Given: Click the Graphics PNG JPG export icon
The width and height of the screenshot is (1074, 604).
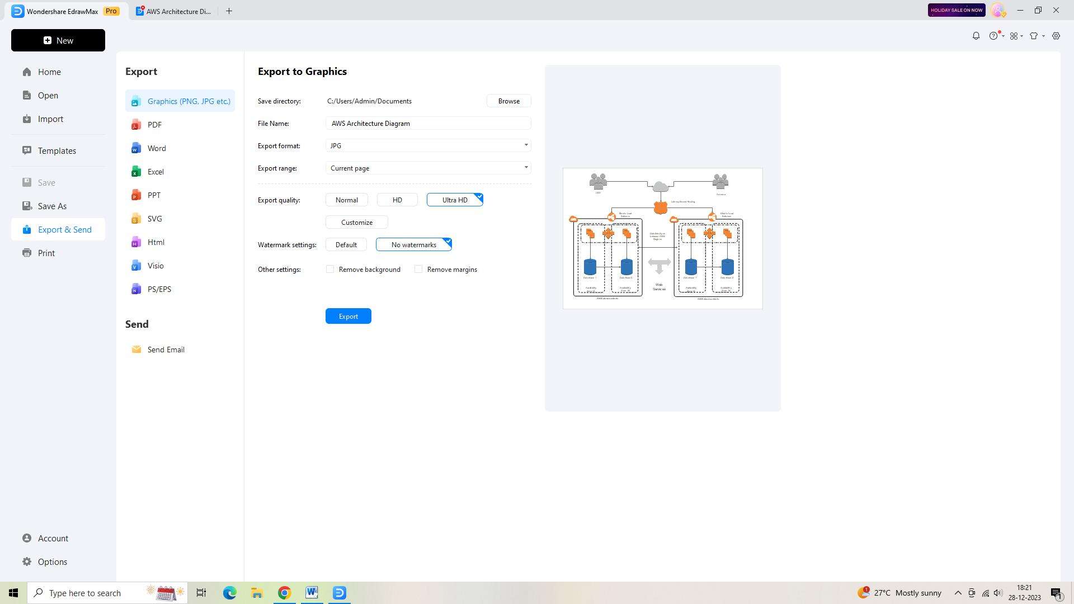Looking at the screenshot, I should pos(136,101).
